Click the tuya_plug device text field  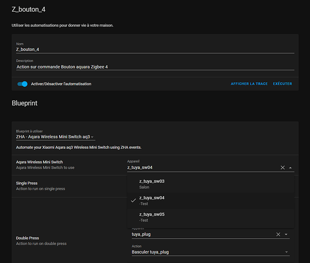(203, 235)
